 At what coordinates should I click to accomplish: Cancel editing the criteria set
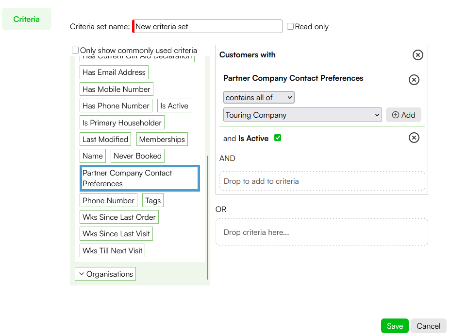(428, 326)
